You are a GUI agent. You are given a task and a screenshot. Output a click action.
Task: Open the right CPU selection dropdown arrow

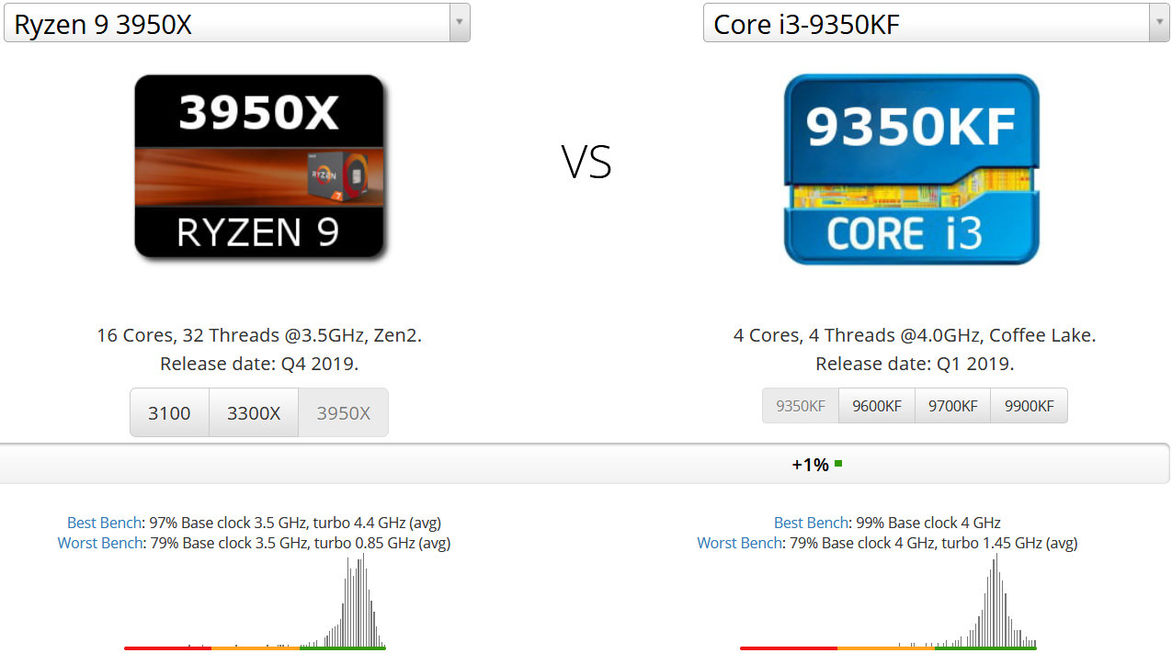coord(1158,22)
